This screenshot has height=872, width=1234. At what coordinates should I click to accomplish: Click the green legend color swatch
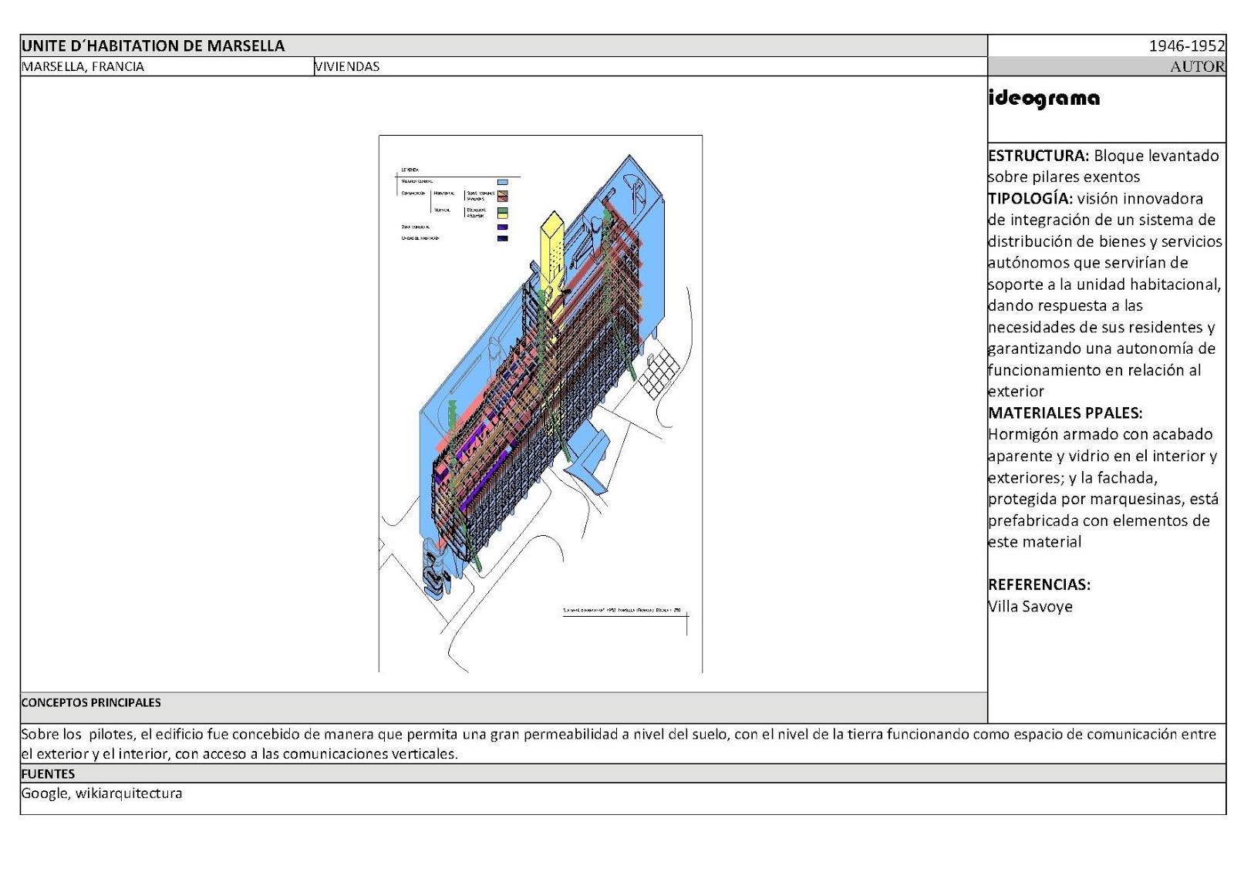pos(503,210)
